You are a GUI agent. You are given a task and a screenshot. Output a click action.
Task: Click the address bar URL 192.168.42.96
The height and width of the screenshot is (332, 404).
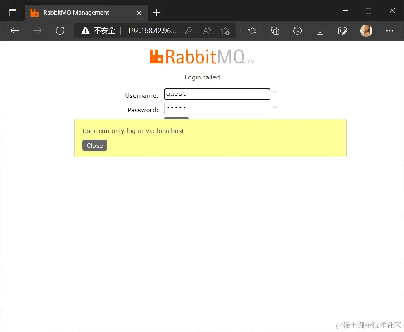click(x=152, y=31)
